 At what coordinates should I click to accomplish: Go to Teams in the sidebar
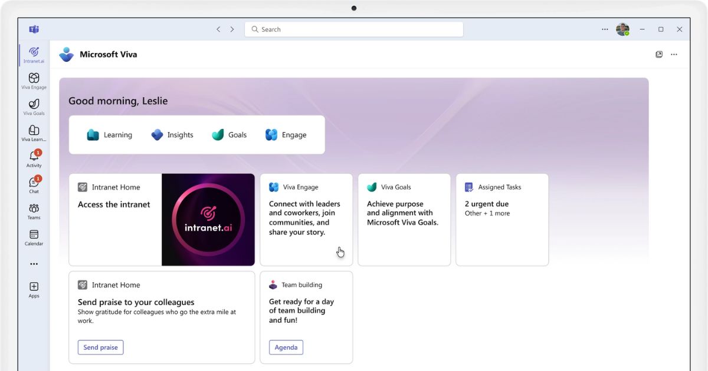click(x=34, y=211)
